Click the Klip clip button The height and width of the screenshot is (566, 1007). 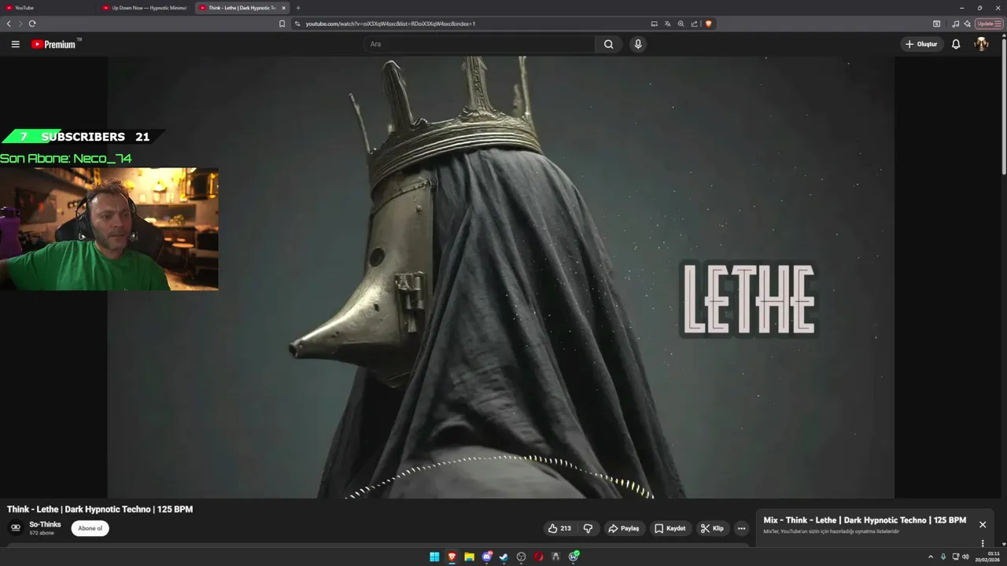[x=712, y=528]
